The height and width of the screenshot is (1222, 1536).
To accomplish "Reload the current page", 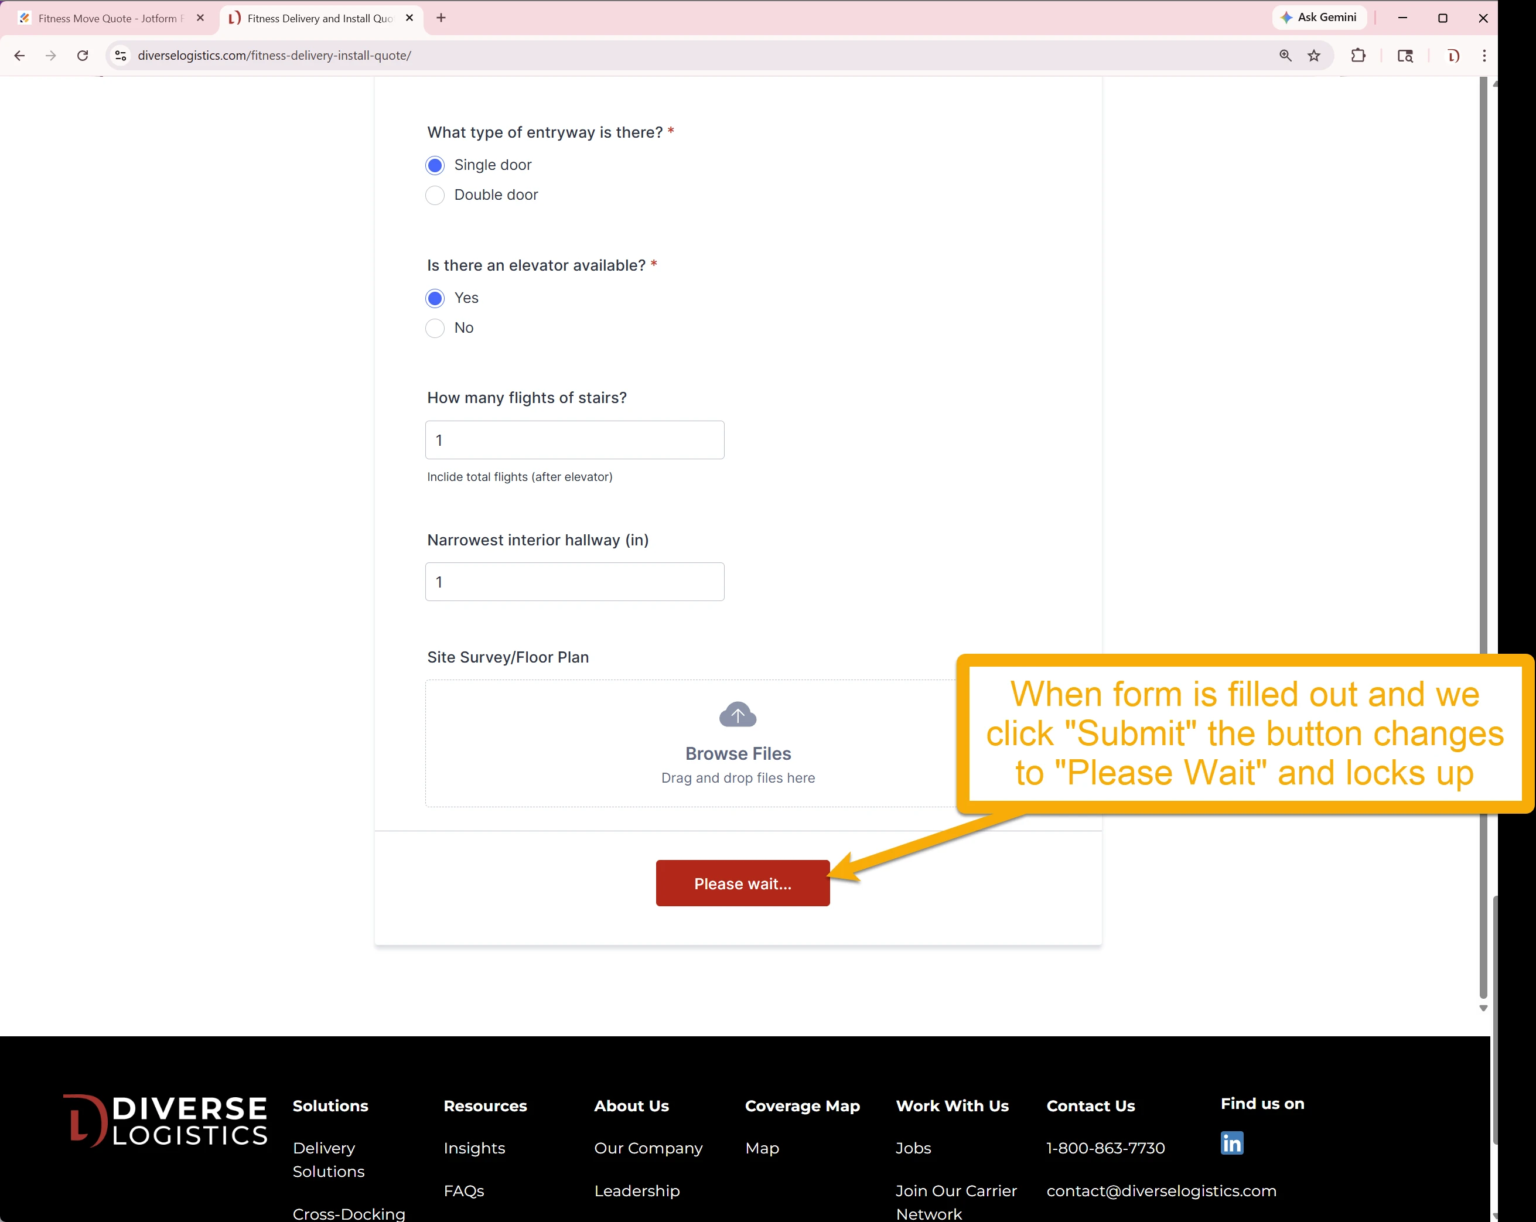I will 83,55.
